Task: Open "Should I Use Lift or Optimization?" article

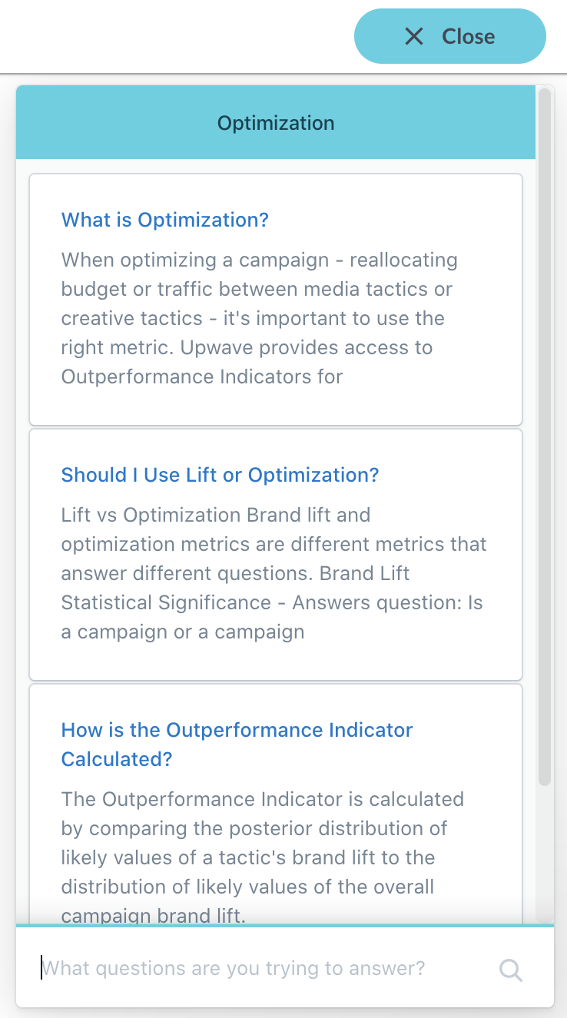Action: click(220, 475)
